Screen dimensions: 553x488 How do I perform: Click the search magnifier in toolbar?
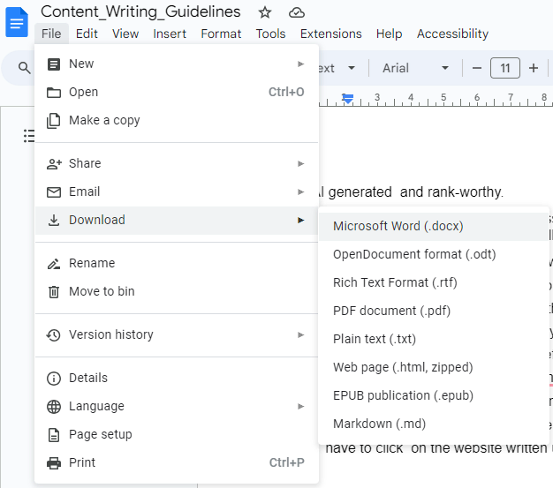(x=25, y=68)
